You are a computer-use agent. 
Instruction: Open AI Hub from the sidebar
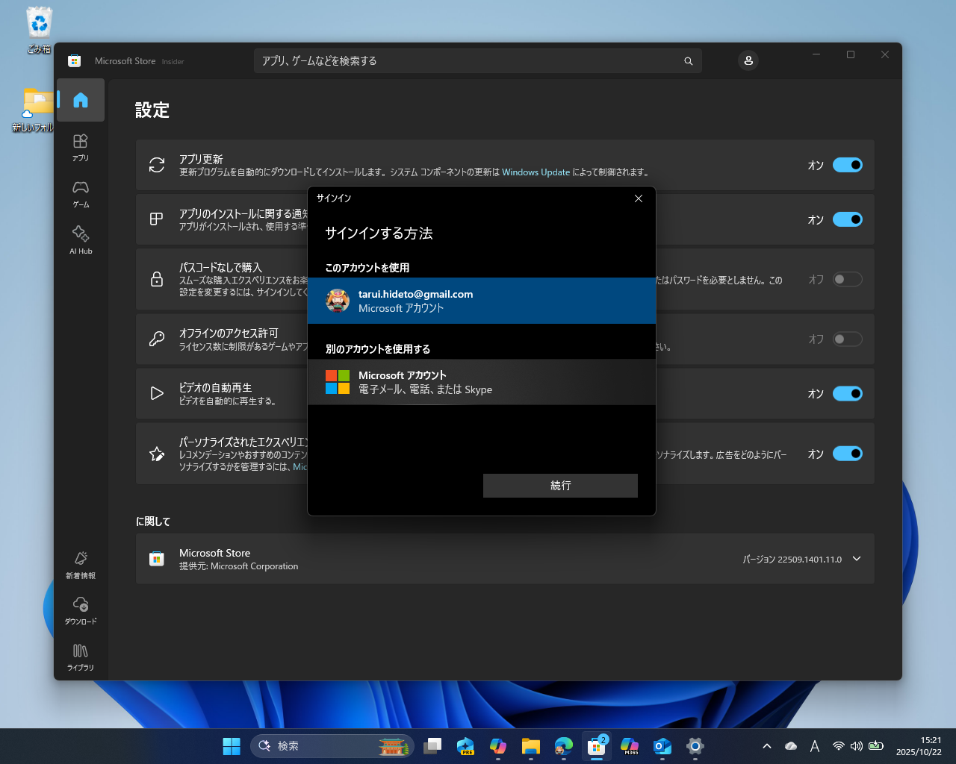click(x=81, y=240)
